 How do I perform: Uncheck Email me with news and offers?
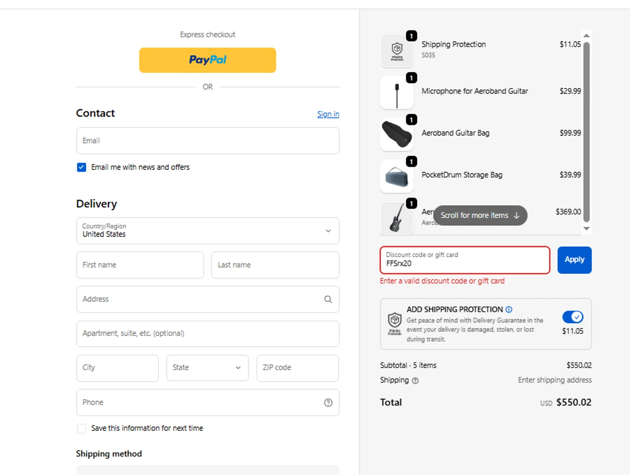tap(81, 167)
